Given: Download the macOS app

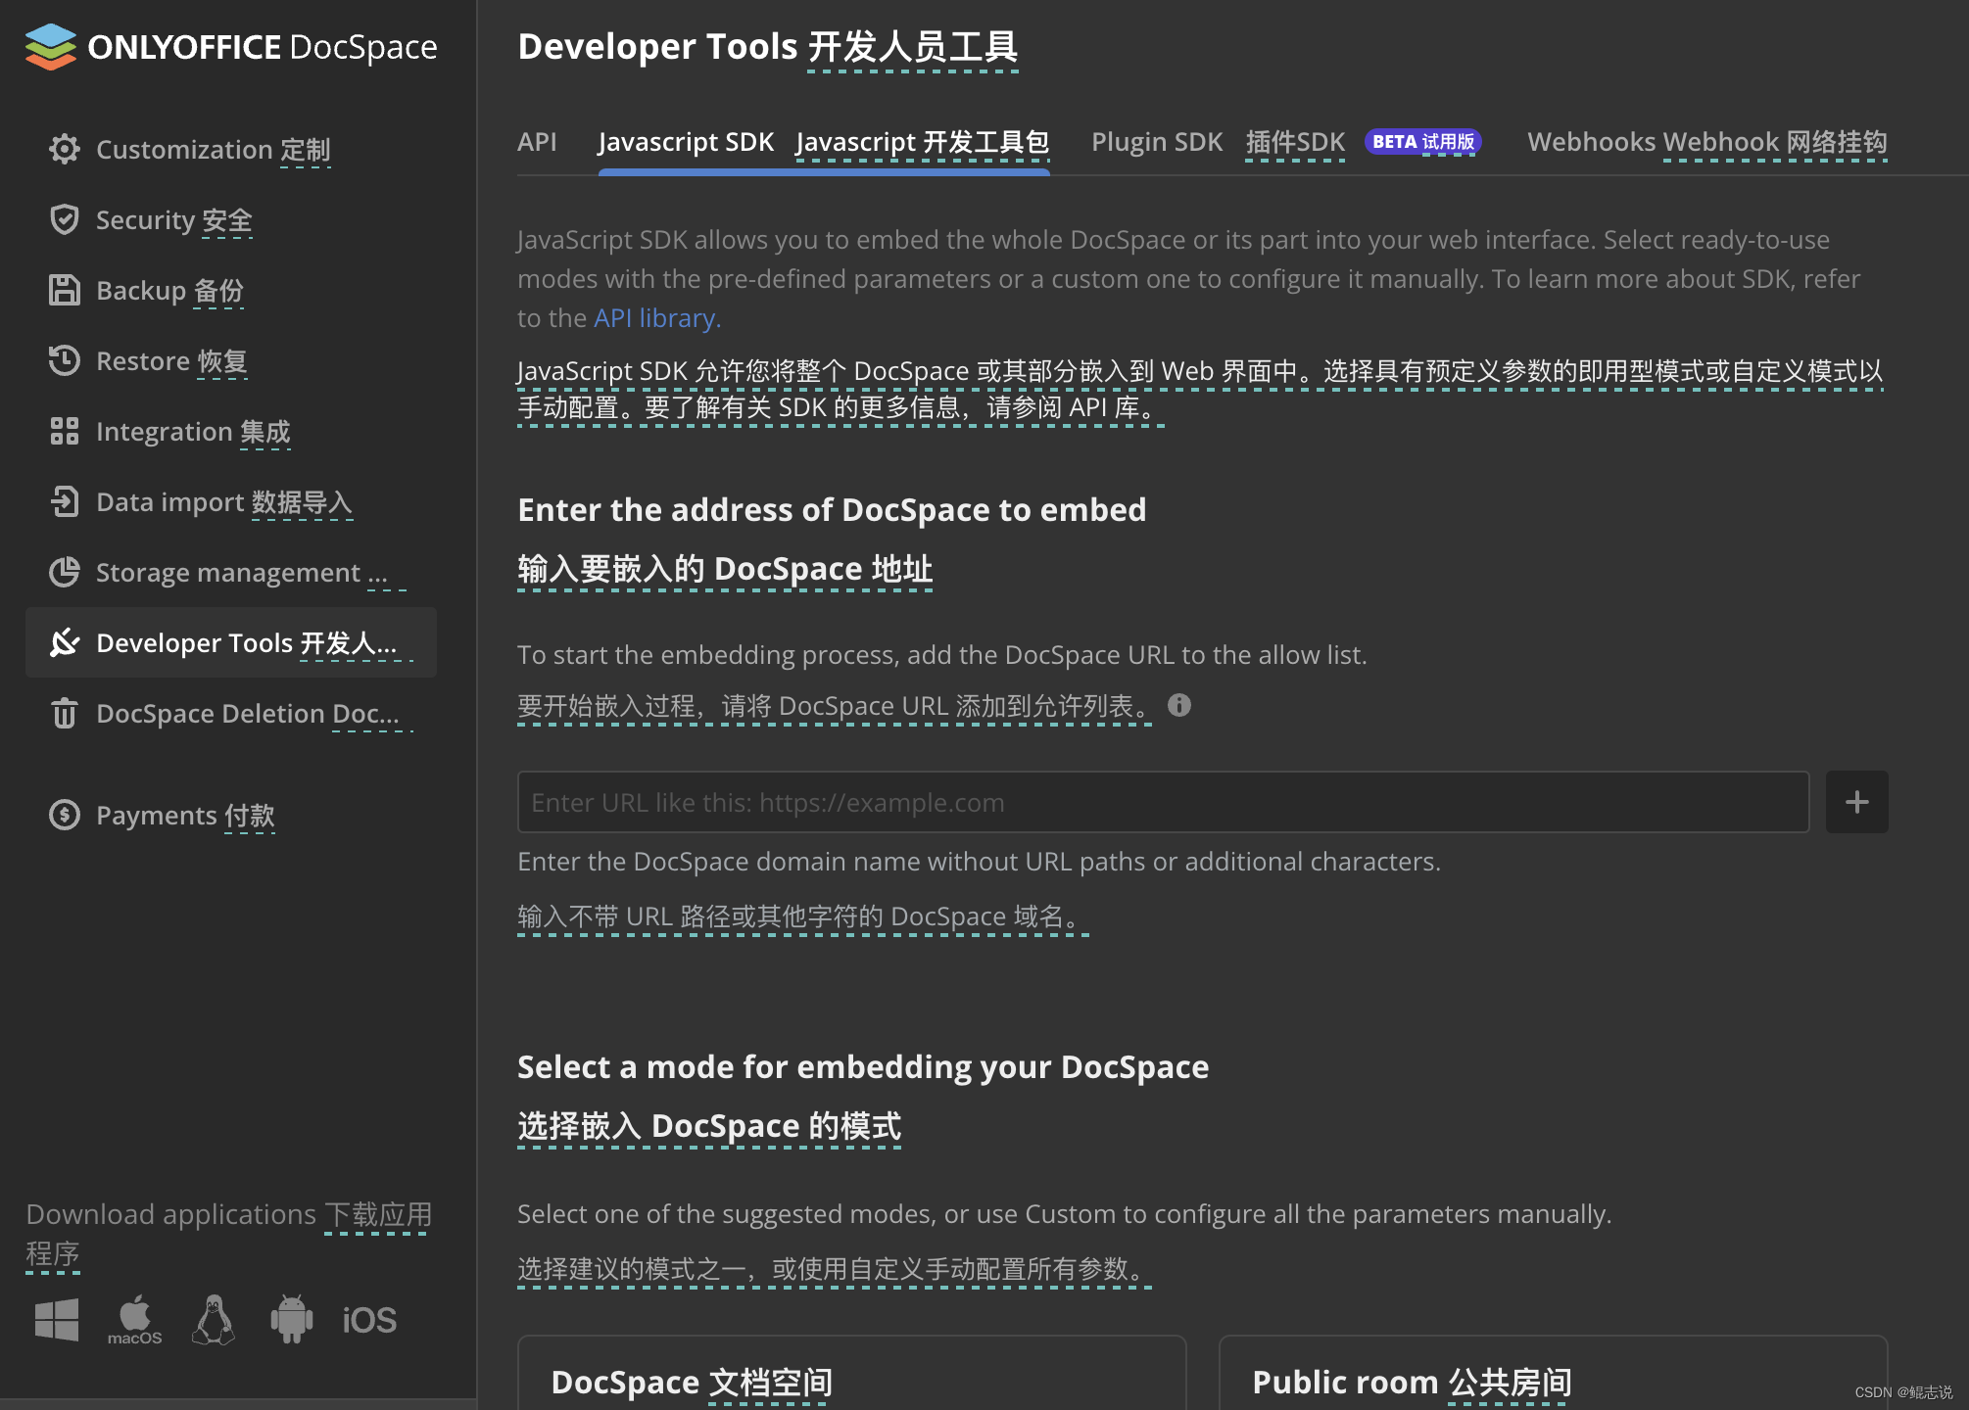Looking at the screenshot, I should click(x=135, y=1320).
